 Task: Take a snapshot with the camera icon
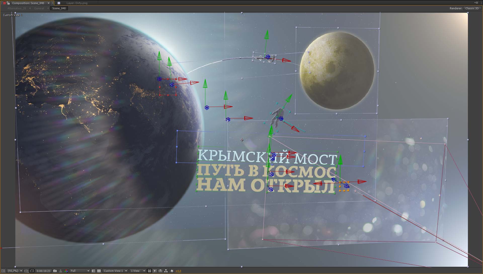pos(55,271)
